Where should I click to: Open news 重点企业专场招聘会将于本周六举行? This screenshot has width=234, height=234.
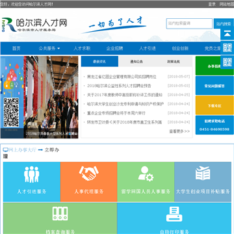pos(116,113)
